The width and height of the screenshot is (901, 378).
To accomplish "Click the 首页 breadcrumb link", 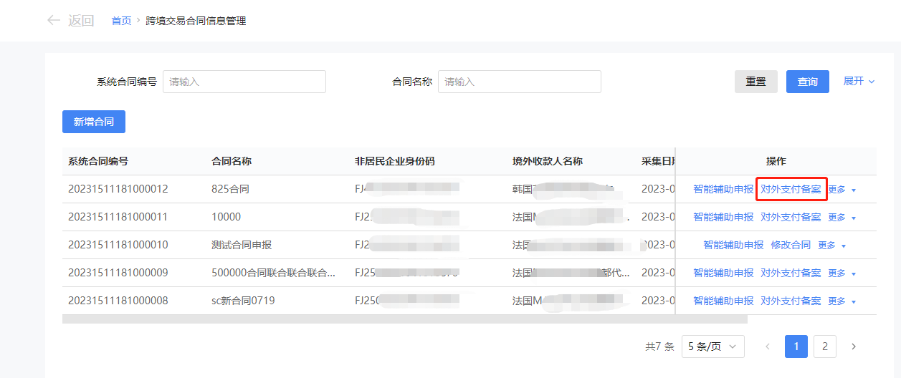I will (121, 21).
